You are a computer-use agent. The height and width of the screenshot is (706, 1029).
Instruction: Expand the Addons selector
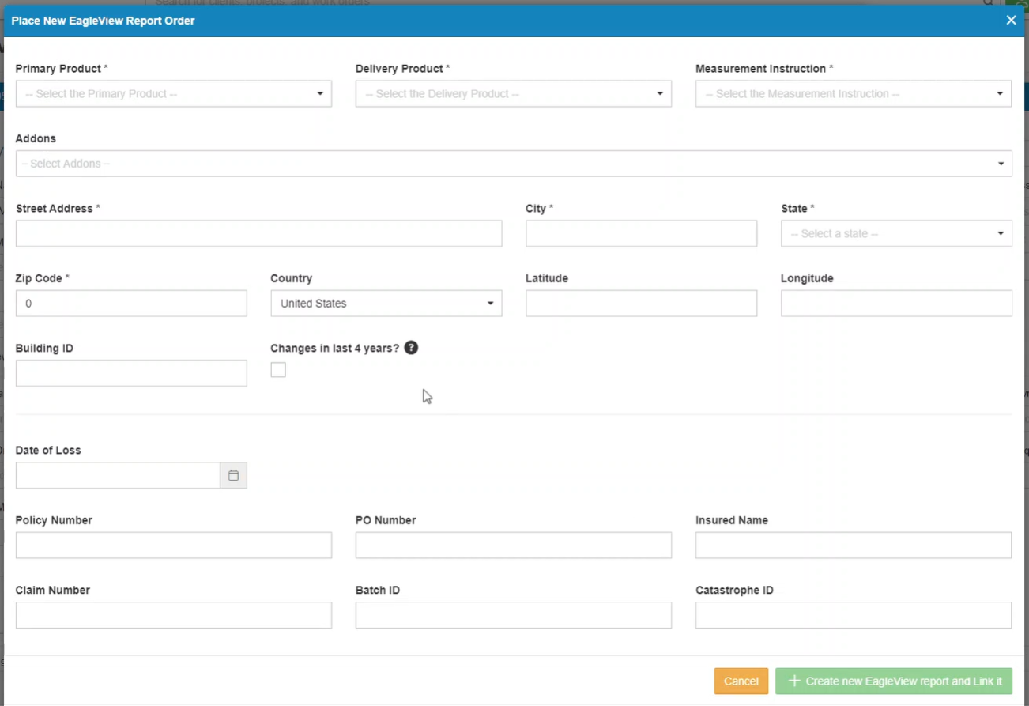pos(514,164)
